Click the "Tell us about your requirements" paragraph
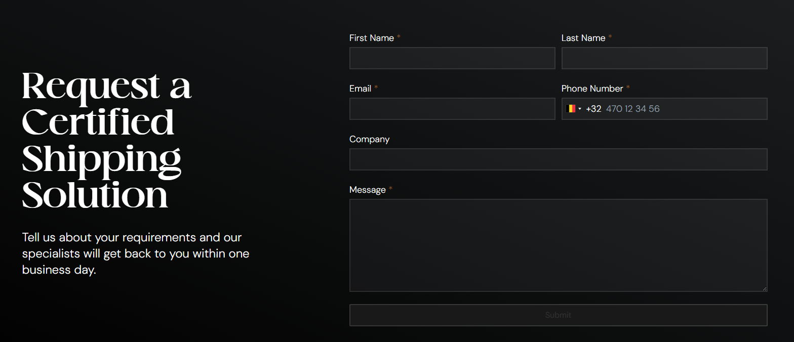The width and height of the screenshot is (794, 342). tap(136, 253)
